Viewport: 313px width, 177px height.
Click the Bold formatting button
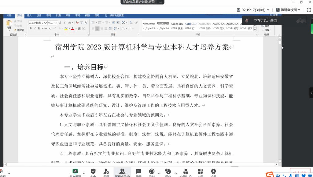pyautogui.click(x=31, y=28)
